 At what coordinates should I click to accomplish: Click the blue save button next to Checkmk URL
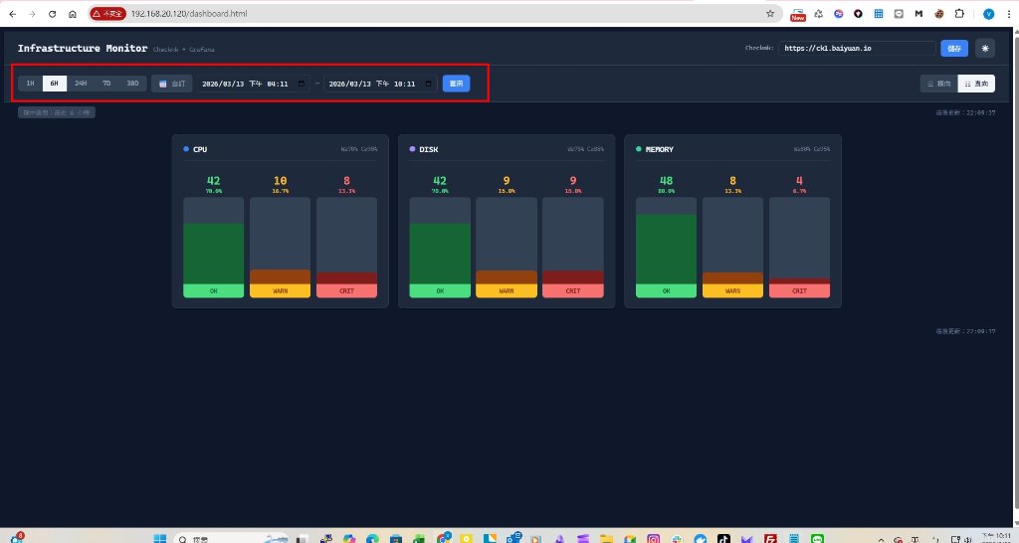pyautogui.click(x=954, y=48)
